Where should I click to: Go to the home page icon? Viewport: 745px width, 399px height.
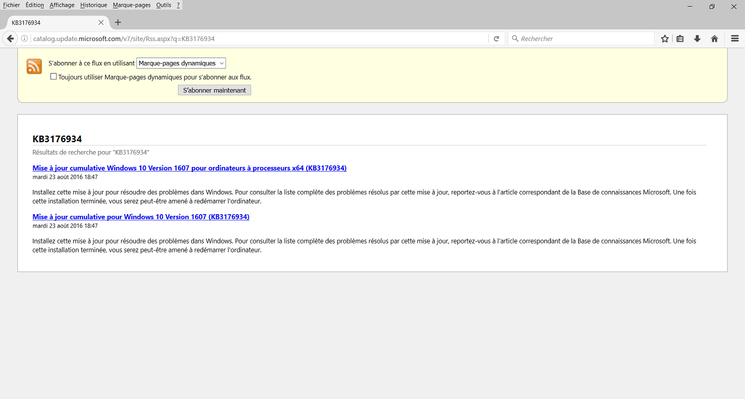(x=715, y=39)
